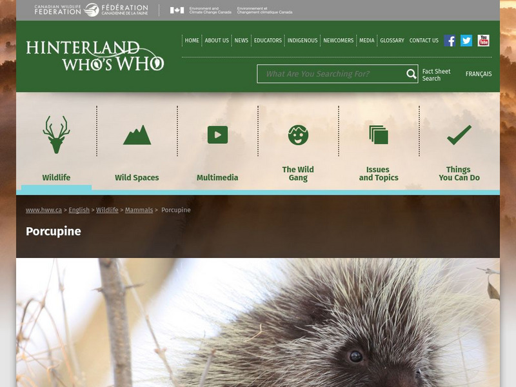
Task: Open the Fact Sheet Search link
Action: click(435, 74)
